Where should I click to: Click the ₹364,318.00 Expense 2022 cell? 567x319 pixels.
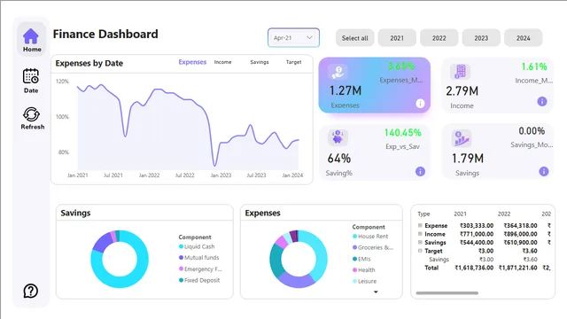coord(520,226)
